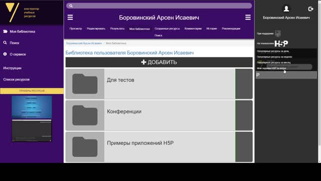This screenshot has width=321, height=181.
Task: Select Мои задания H5P за вчера
Action: click(x=271, y=68)
